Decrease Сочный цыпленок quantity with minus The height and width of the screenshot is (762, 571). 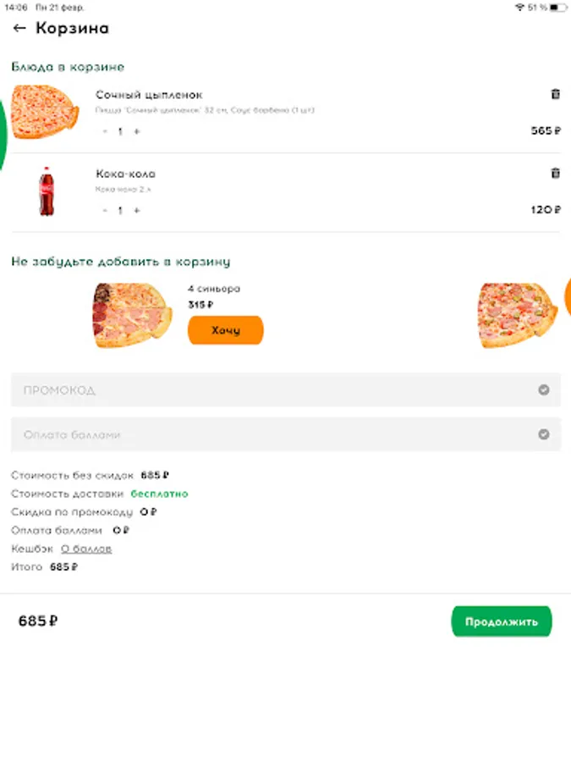pos(105,131)
